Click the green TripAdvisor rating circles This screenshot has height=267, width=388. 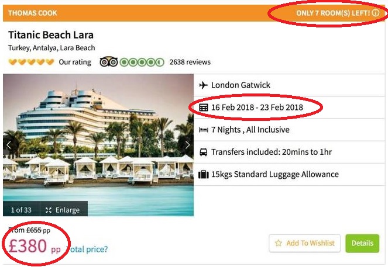(142, 62)
